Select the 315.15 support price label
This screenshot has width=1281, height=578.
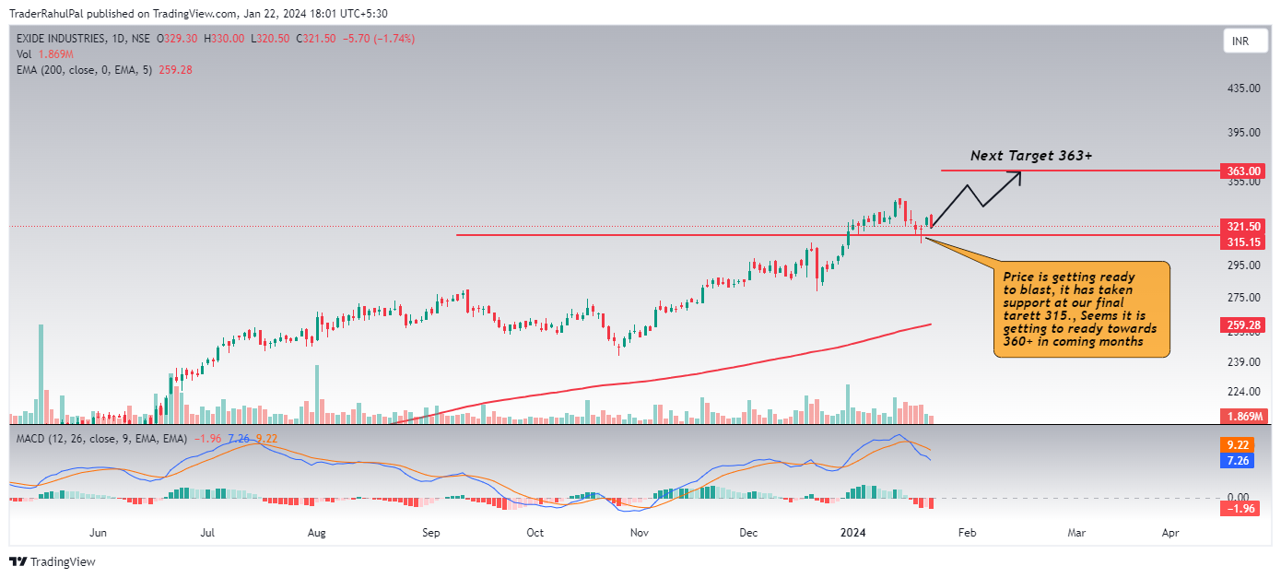coord(1243,242)
